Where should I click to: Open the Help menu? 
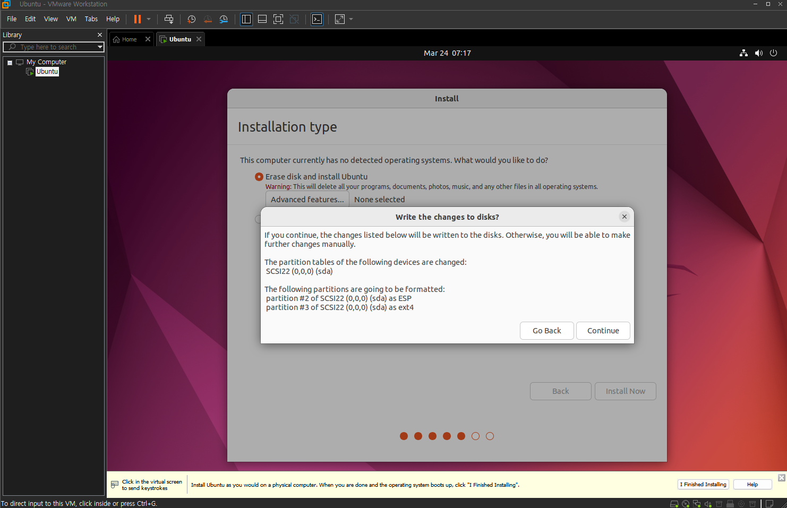(x=113, y=19)
